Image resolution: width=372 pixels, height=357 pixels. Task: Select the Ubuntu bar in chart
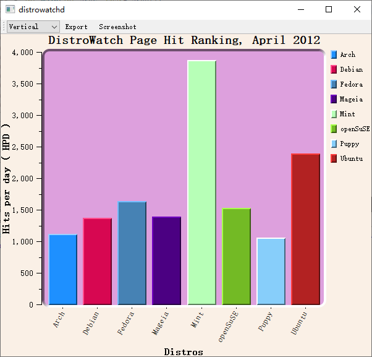(305, 229)
